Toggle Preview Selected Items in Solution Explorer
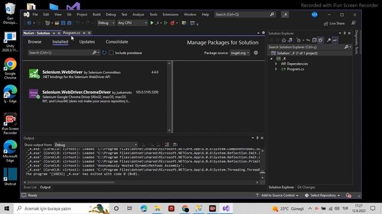 pyautogui.click(x=335, y=40)
